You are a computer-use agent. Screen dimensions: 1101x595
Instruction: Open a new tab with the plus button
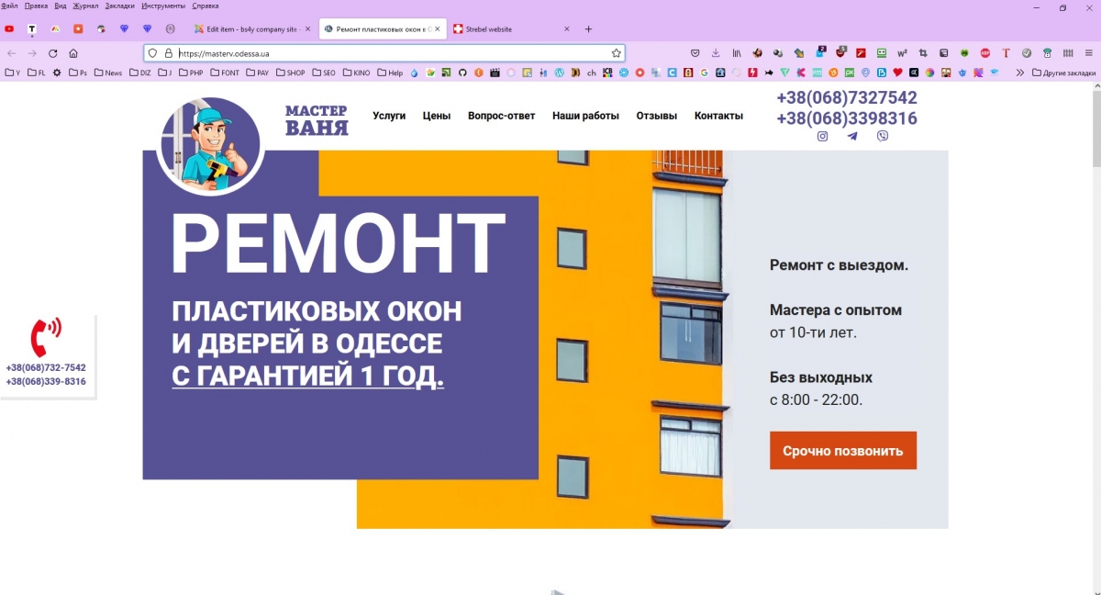pos(589,29)
